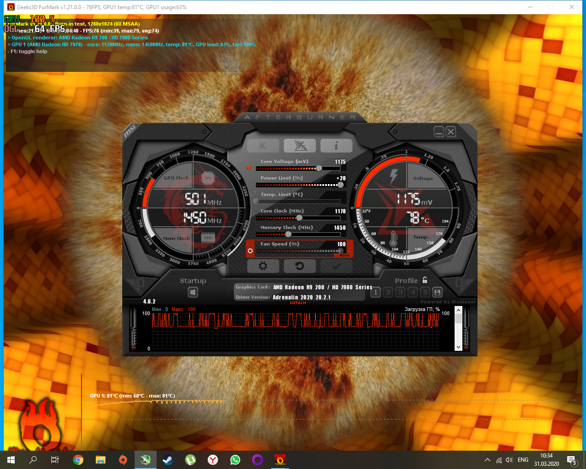Screen dimensions: 586x469
Task: Click the Power Limit slider handle
Action: tap(340, 185)
